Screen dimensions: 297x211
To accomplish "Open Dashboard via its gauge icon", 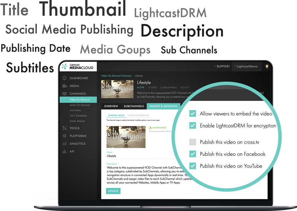I will pos(65,78).
